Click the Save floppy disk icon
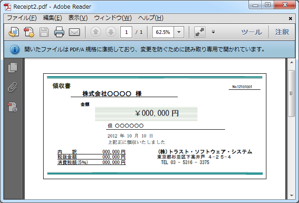The height and width of the screenshot is (203, 299). (x=44, y=32)
